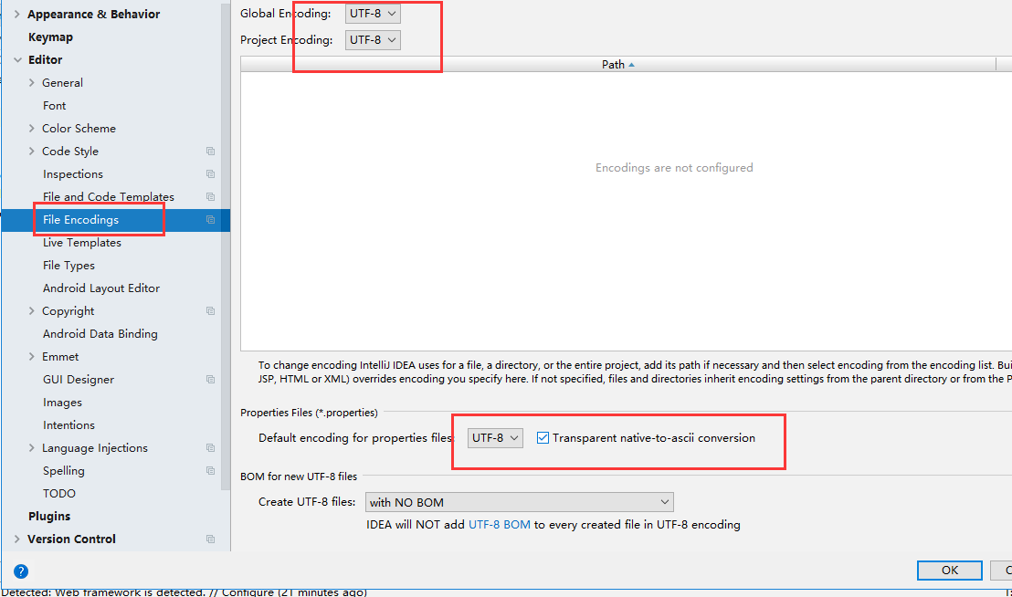Image resolution: width=1012 pixels, height=597 pixels.
Task: Select Keymap settings page
Action: click(50, 37)
